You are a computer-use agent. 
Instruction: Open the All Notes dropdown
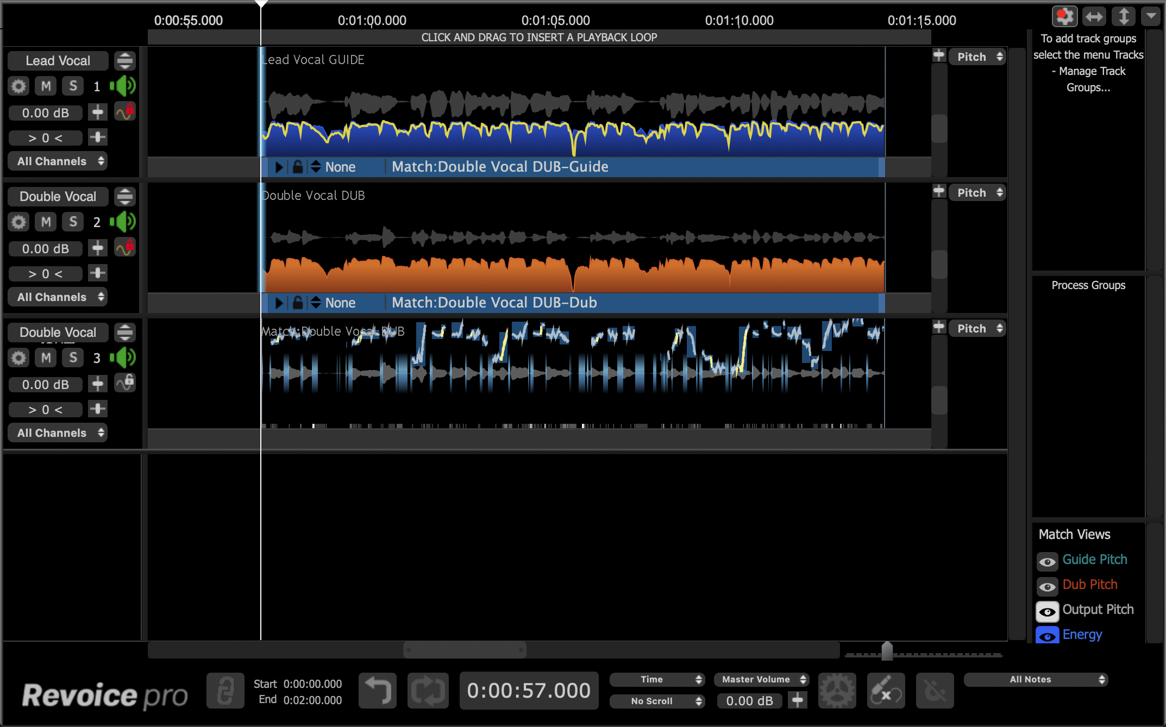[x=1035, y=679]
